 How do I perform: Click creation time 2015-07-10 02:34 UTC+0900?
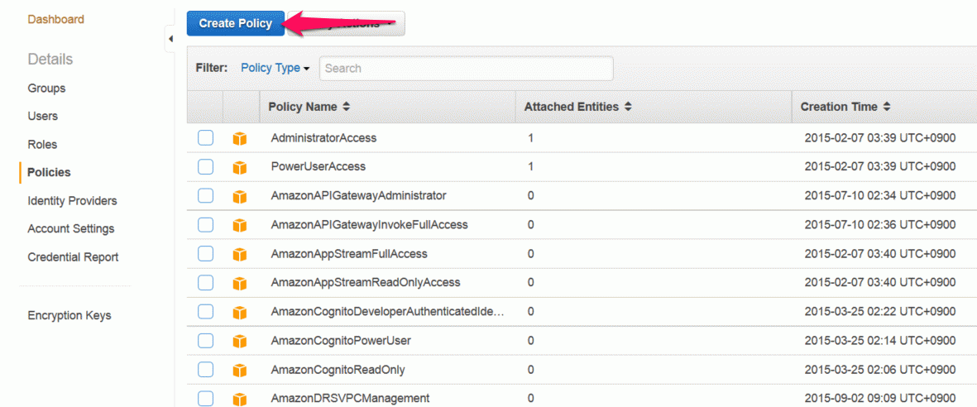(880, 195)
